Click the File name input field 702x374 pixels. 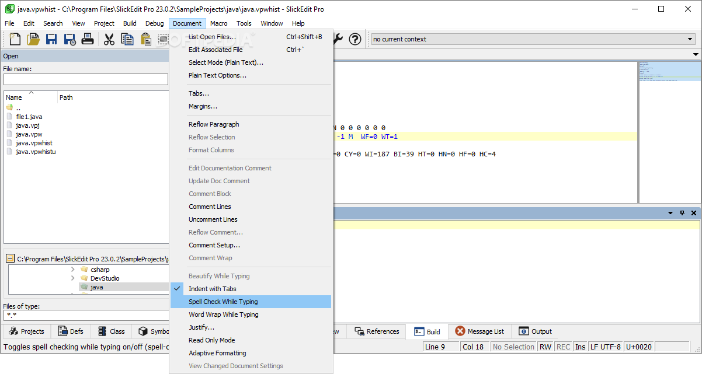coord(86,79)
